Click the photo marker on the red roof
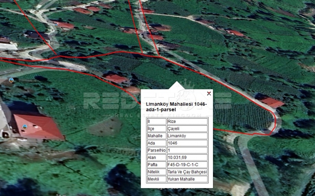 [x=25, y=126]
